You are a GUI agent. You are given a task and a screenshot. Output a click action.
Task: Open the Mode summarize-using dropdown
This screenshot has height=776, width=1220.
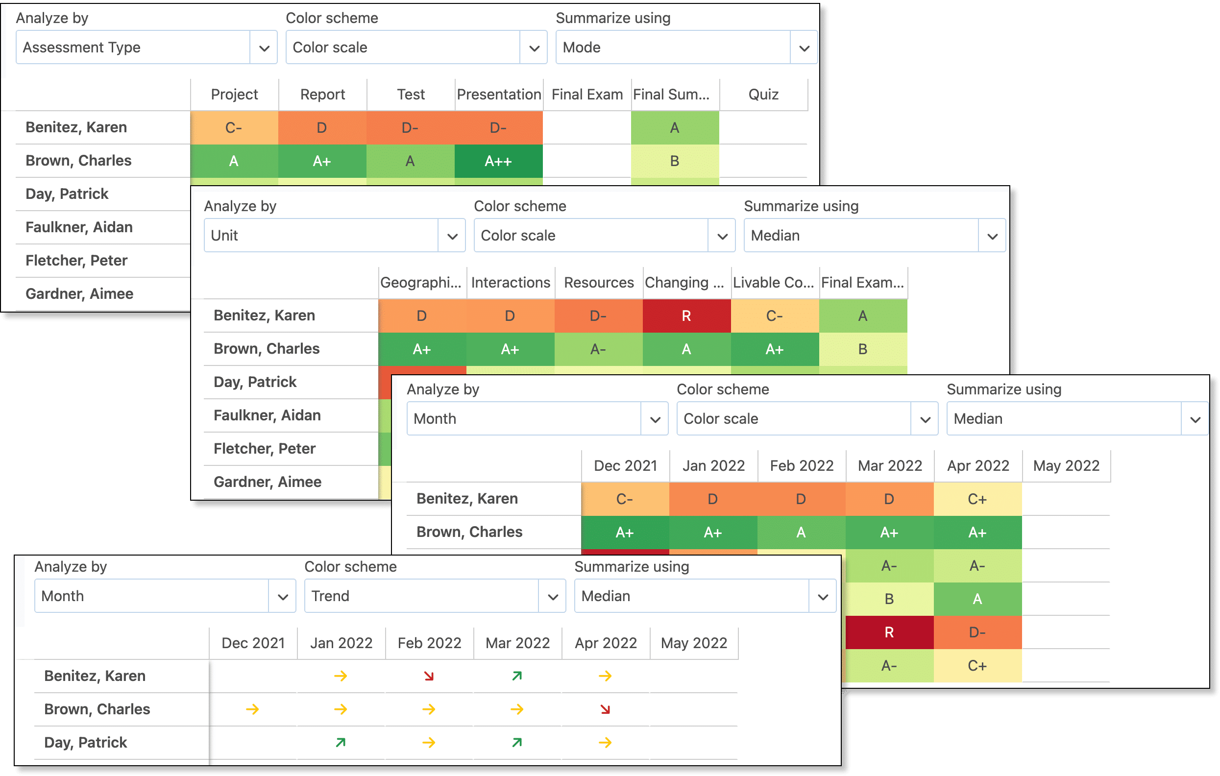pos(686,47)
